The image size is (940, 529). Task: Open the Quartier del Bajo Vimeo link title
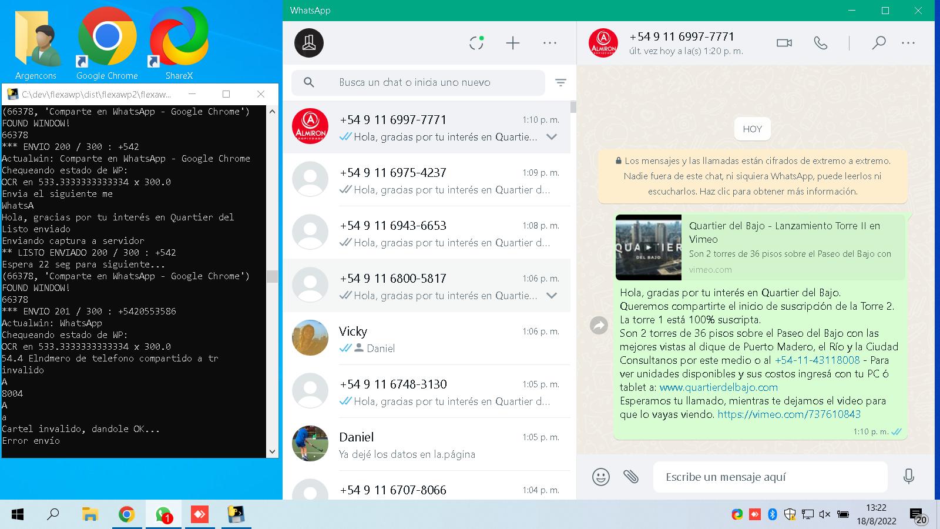(784, 232)
